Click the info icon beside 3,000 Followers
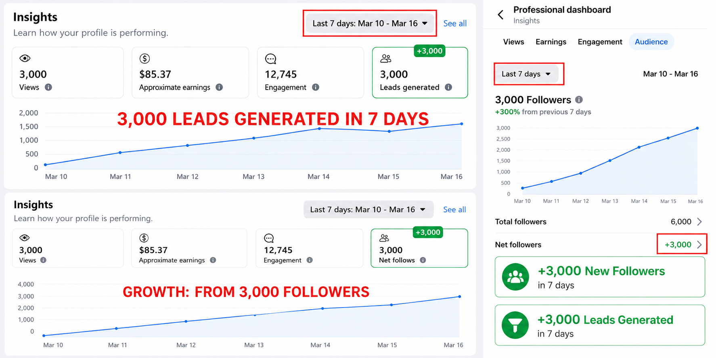This screenshot has height=358, width=716. pos(579,100)
